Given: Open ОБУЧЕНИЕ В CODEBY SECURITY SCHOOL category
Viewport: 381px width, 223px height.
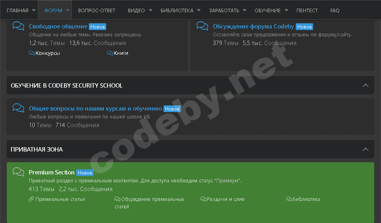Looking at the screenshot, I should point(67,86).
